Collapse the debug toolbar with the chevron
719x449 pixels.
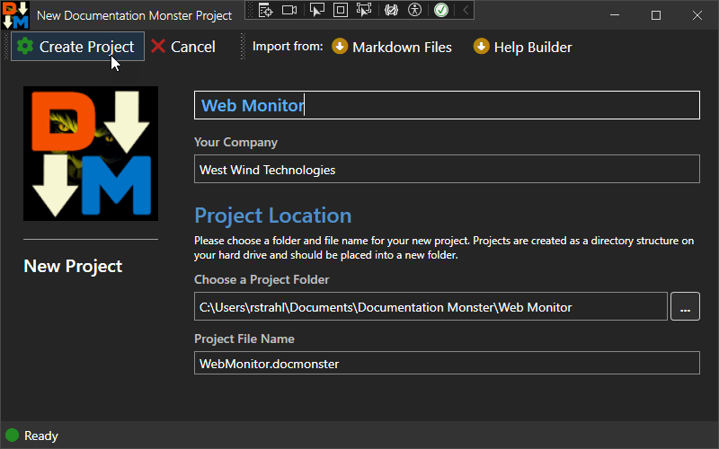click(x=466, y=10)
